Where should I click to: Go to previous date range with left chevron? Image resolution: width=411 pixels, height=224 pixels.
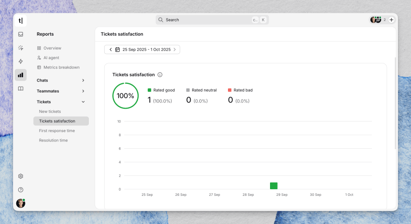click(110, 50)
